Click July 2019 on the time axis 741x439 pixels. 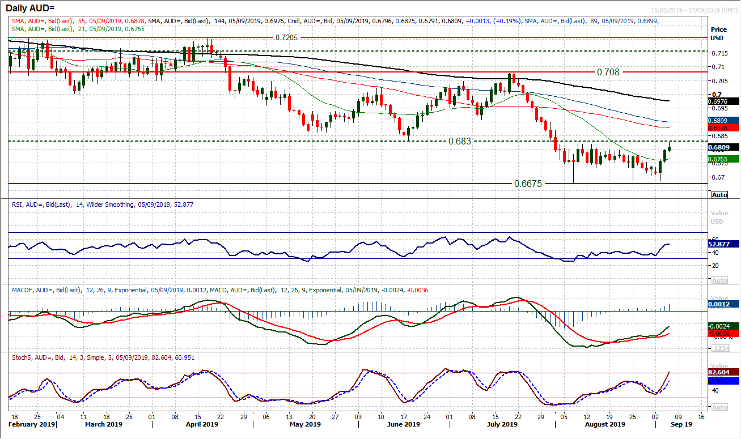502,424
